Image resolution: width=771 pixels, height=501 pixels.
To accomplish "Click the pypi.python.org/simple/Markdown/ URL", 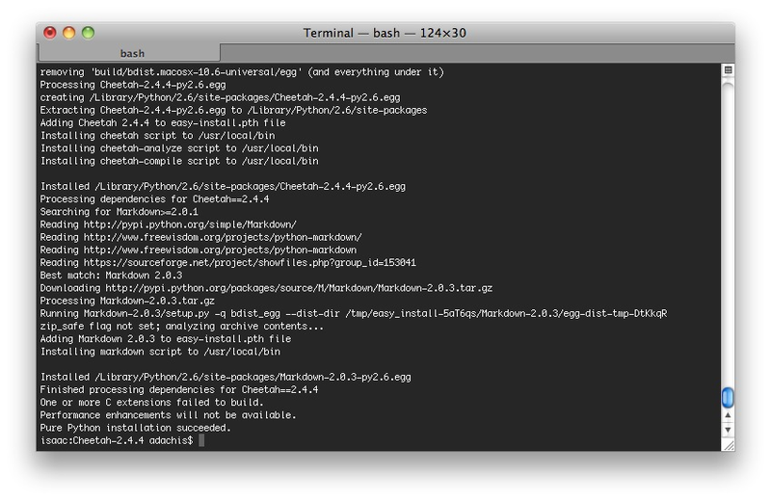I will pyautogui.click(x=190, y=224).
